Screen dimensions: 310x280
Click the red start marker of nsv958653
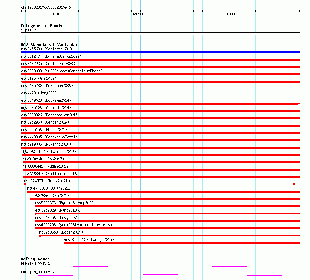(40, 236)
